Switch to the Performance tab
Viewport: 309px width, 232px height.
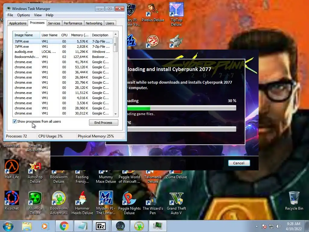[x=73, y=23]
